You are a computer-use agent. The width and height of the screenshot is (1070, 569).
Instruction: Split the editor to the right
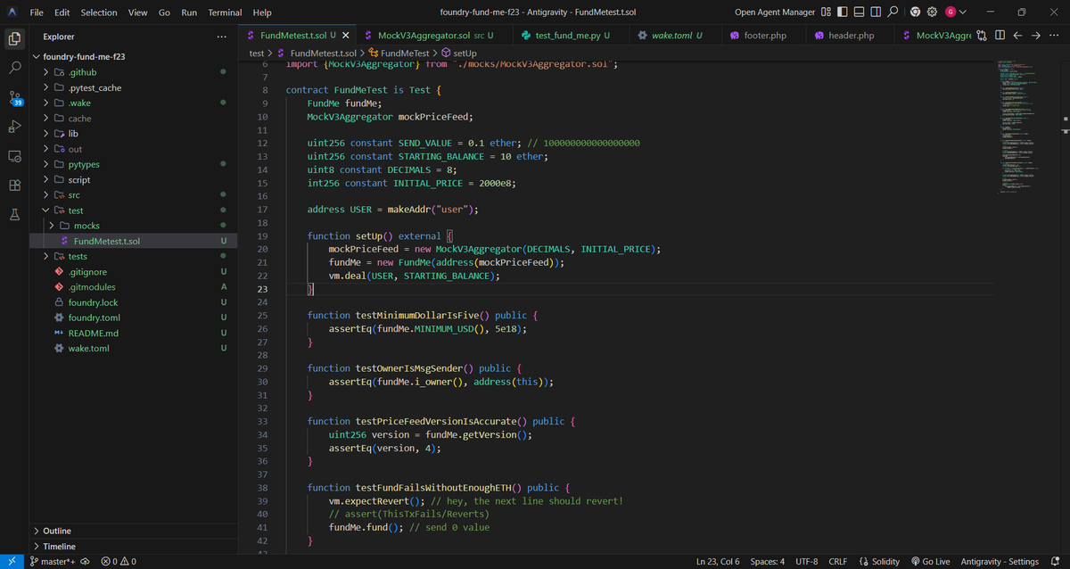(1000, 36)
